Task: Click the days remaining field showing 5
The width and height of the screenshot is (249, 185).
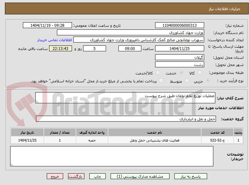Action: pos(95,49)
